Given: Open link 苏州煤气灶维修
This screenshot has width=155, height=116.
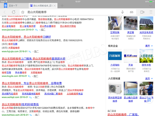Looking at the screenshot, I should point(10,94).
